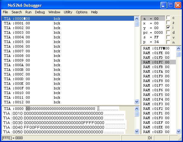Maximize the No$2k6 Debugger window
Viewport: 183px width, 142px height.
pyautogui.click(x=171, y=5)
